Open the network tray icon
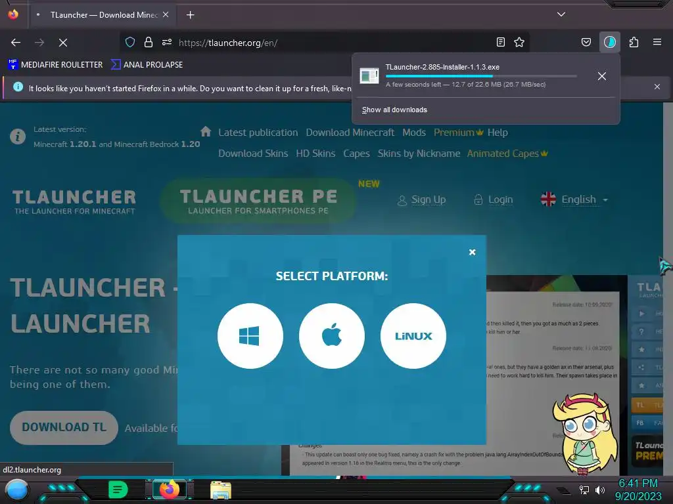 pyautogui.click(x=584, y=490)
